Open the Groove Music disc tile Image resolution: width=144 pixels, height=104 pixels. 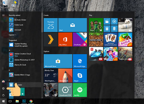coord(114,21)
